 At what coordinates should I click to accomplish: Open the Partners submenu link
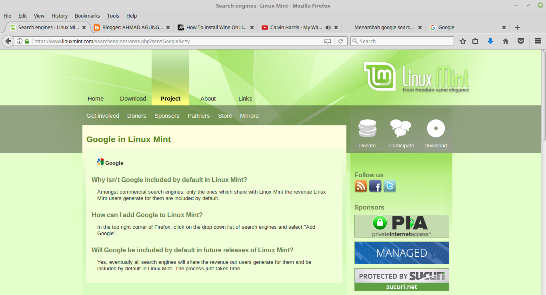pyautogui.click(x=199, y=116)
